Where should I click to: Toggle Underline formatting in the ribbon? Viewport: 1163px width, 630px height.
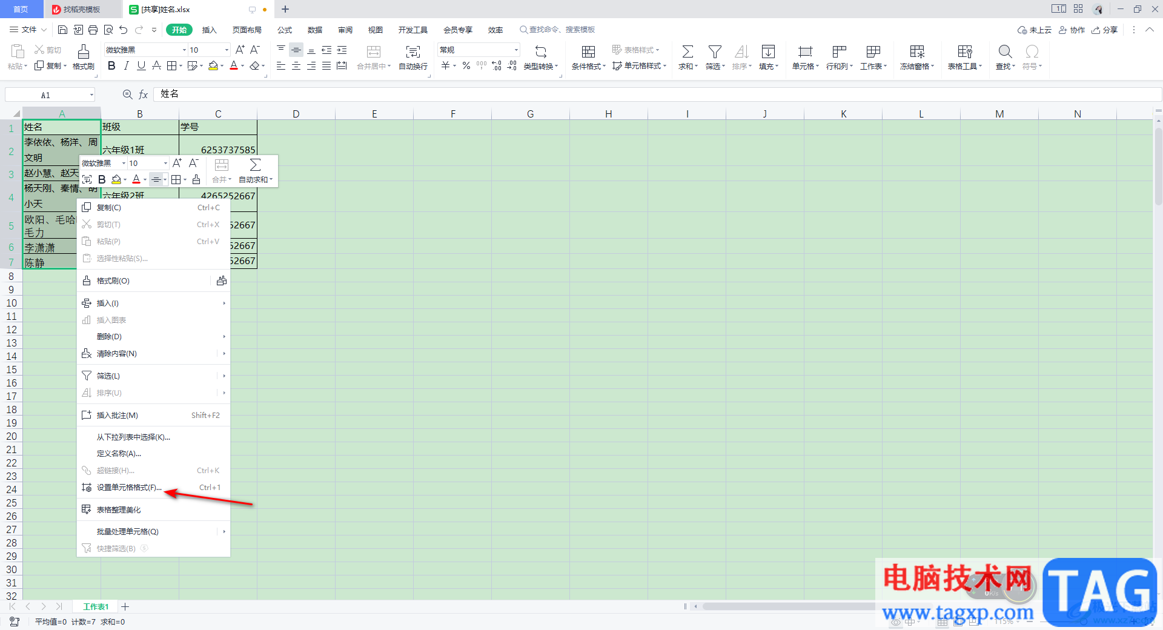141,66
